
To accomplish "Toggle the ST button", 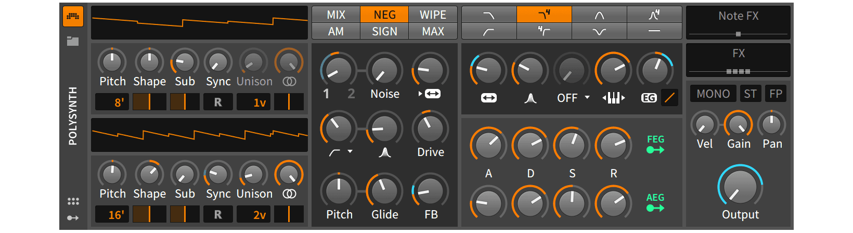I will (750, 94).
